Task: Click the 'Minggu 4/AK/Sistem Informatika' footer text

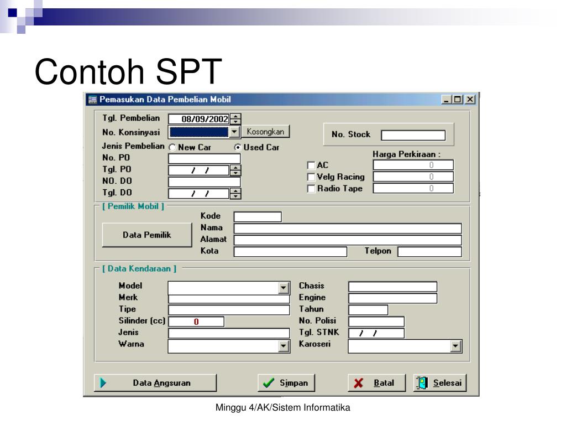Action: 282,408
